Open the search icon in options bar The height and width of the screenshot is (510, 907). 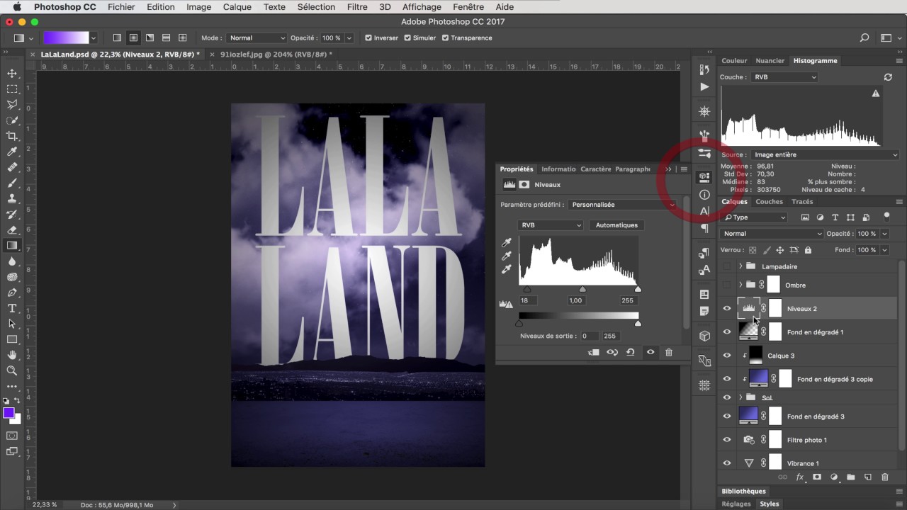click(864, 38)
